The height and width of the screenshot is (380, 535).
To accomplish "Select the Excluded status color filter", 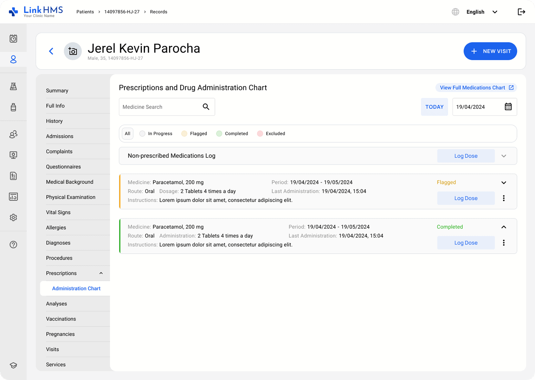I will (271, 134).
